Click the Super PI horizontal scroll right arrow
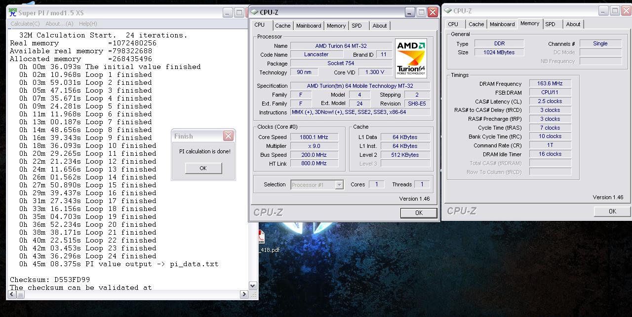The image size is (632, 317). pos(244,294)
